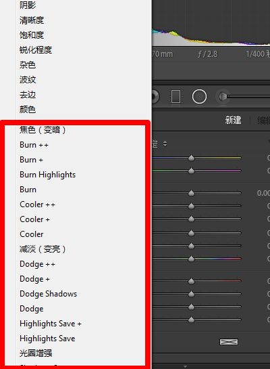Select the 锐化程度 menu item
Screen dimensions: 270x369
(x=36, y=50)
